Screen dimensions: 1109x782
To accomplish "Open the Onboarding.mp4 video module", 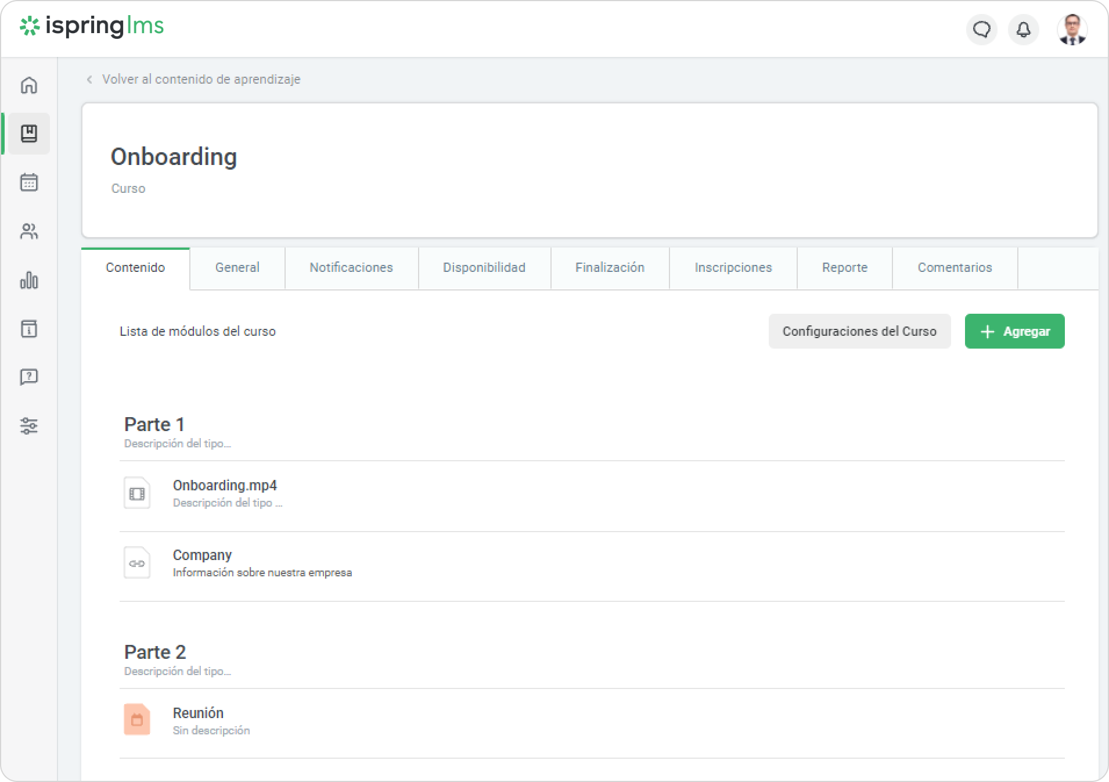I will 225,486.
